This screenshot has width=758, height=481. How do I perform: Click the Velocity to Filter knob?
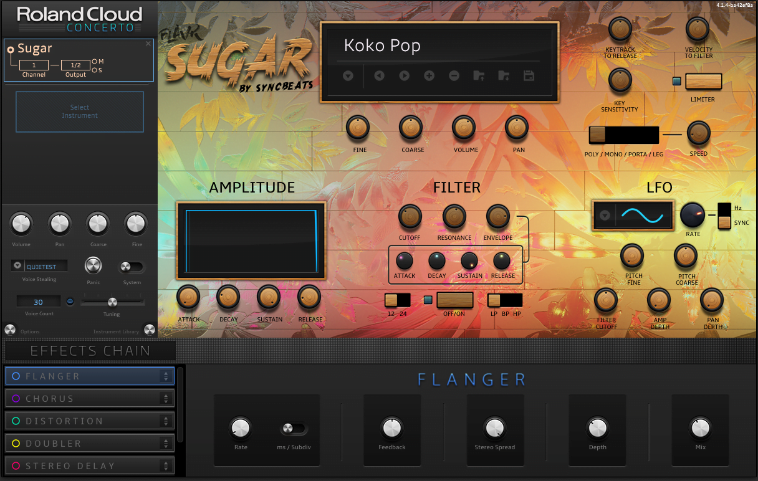[698, 29]
